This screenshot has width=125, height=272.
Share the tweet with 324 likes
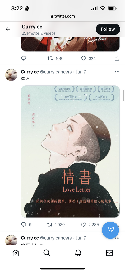click(x=117, y=58)
